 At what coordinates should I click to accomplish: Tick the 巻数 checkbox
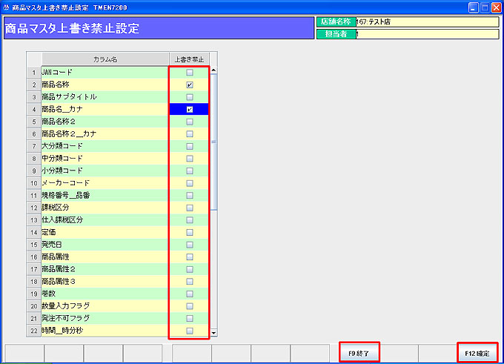[x=190, y=294]
